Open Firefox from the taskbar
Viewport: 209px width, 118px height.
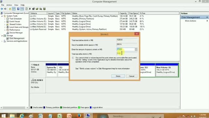click(x=79, y=116)
